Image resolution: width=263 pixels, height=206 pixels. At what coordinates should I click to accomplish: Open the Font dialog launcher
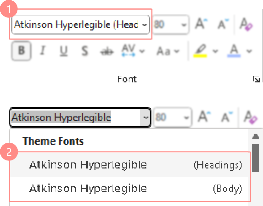coord(256,79)
